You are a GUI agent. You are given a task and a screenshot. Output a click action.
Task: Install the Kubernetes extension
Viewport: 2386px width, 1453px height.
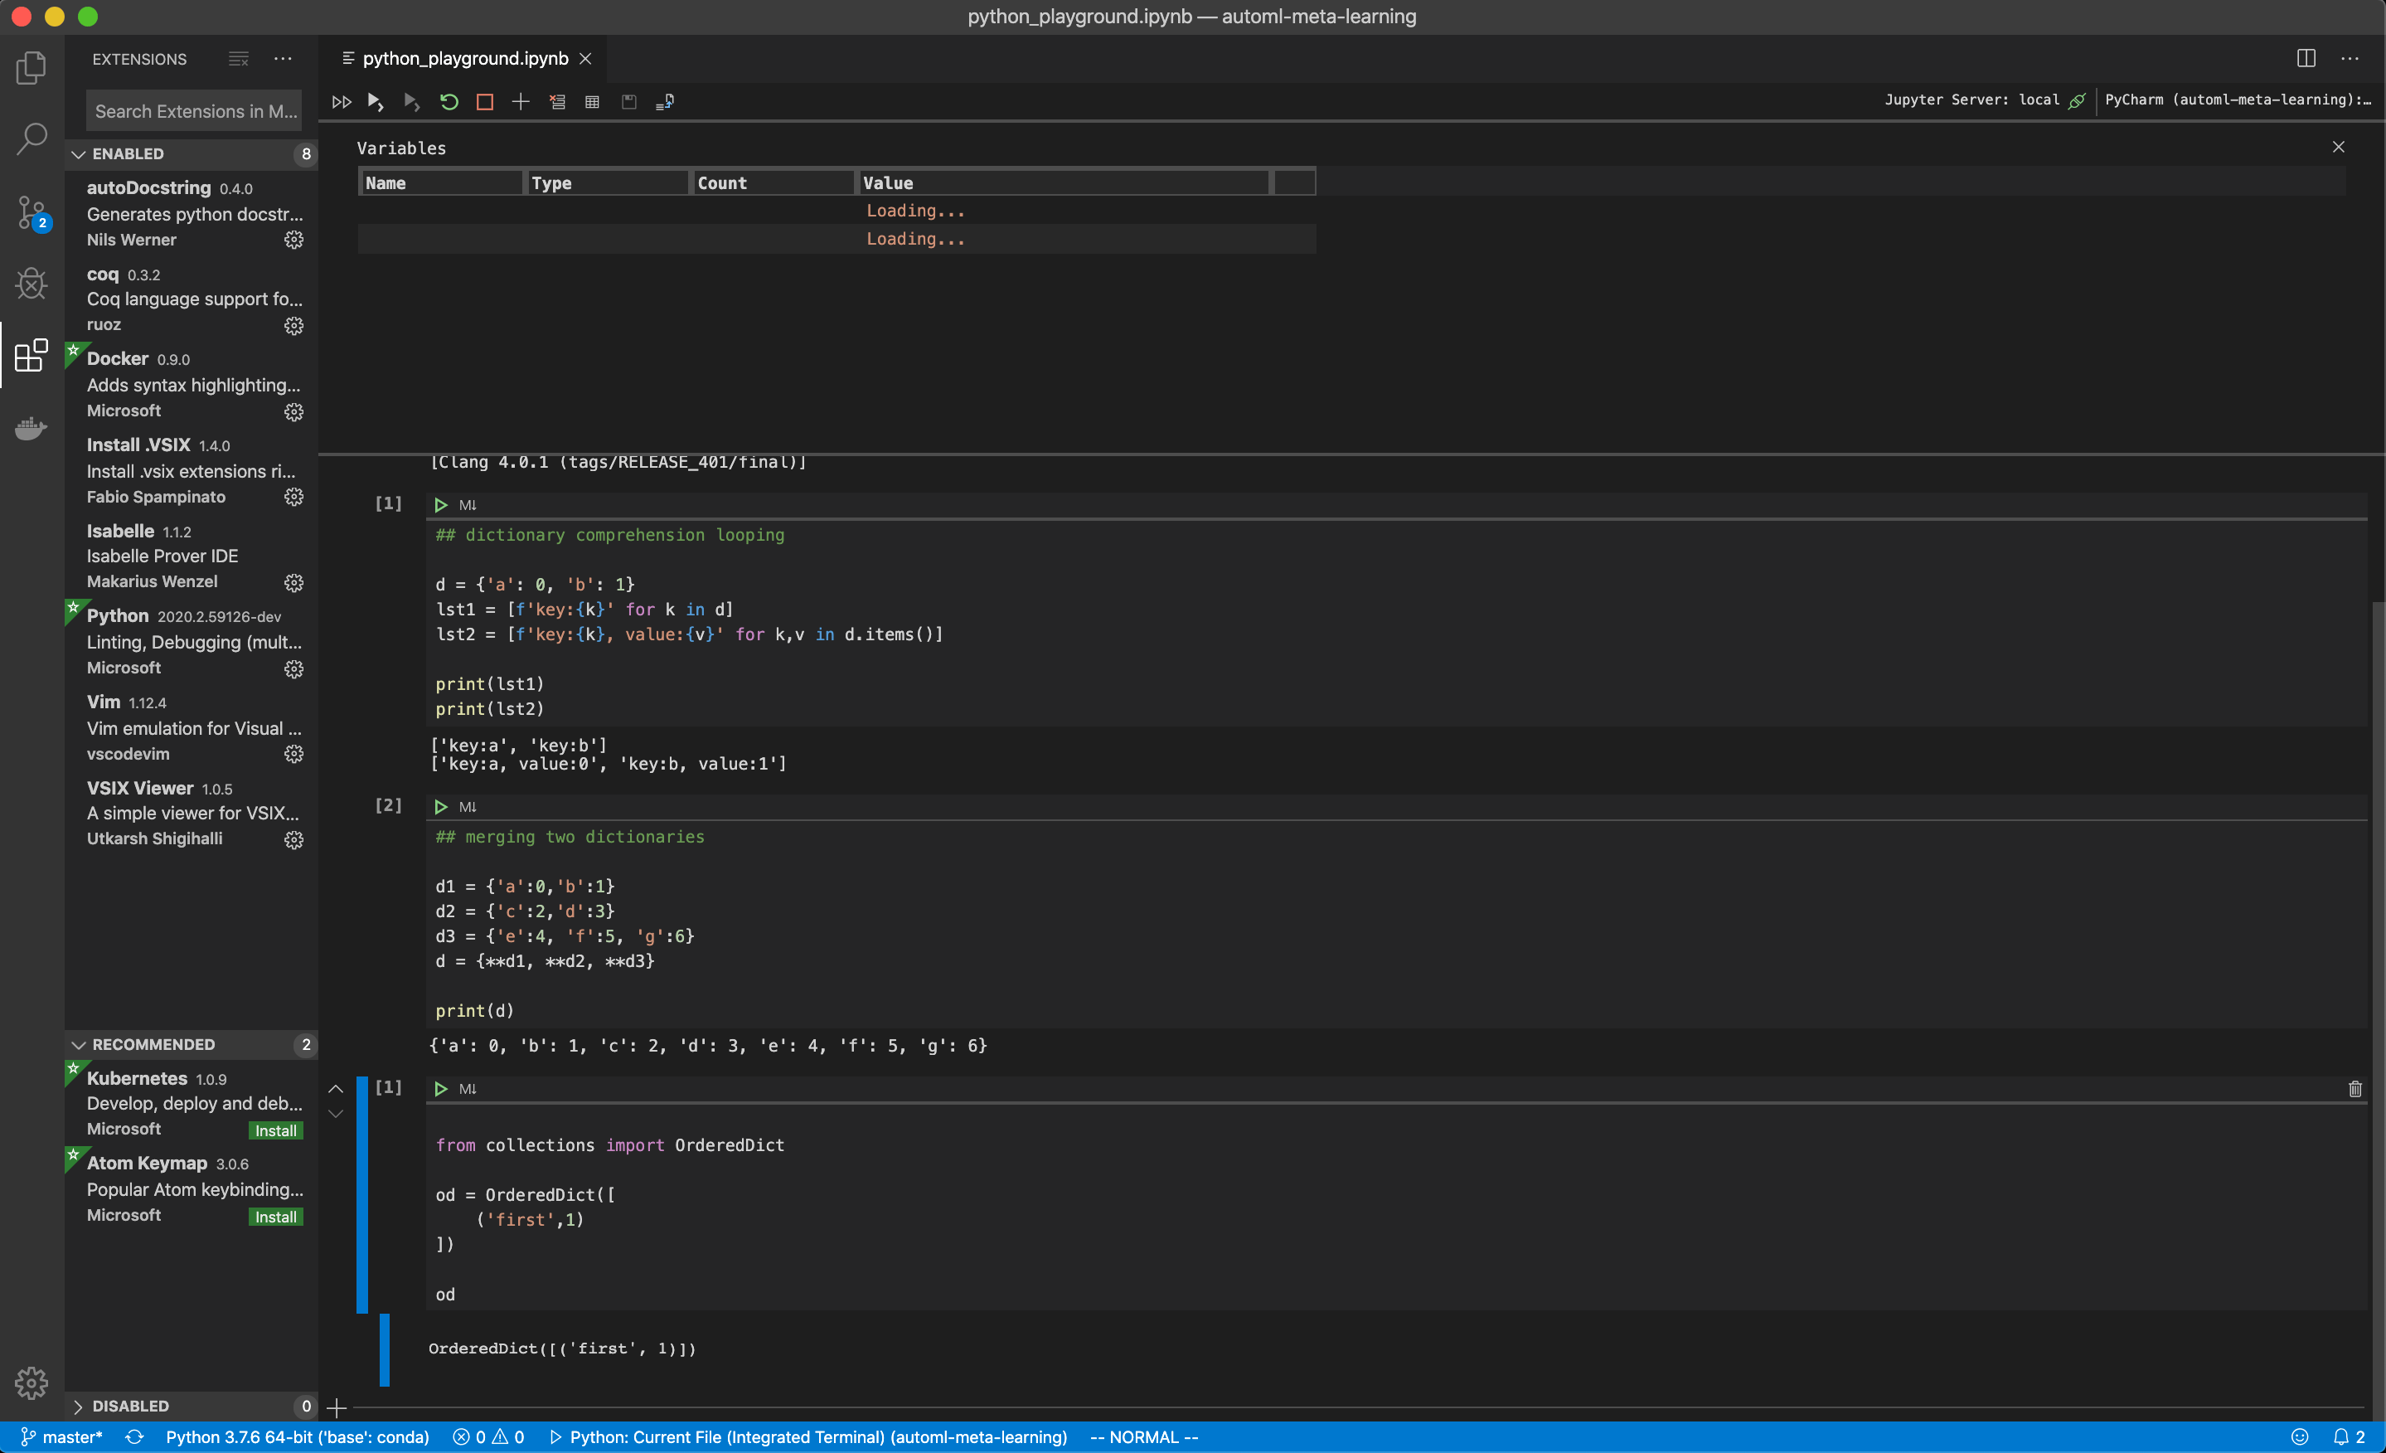275,1130
